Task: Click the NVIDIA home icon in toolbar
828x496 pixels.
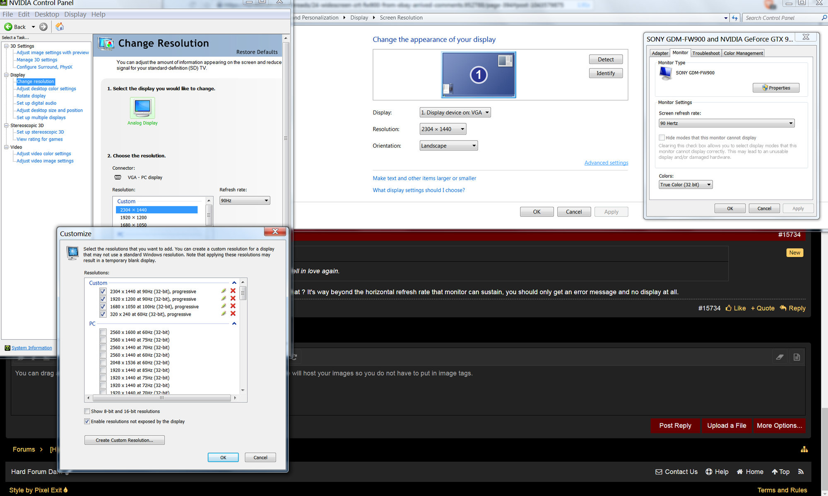Action: [60, 27]
